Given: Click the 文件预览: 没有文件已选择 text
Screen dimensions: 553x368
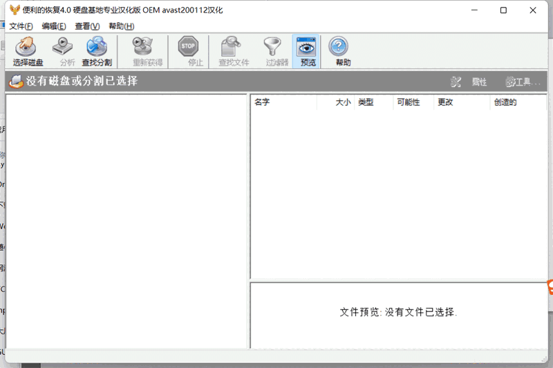Looking at the screenshot, I should tap(398, 312).
